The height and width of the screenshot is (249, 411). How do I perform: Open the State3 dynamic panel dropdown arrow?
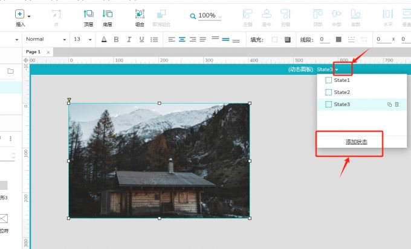[x=337, y=69]
